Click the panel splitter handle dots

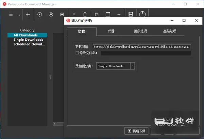50,77
